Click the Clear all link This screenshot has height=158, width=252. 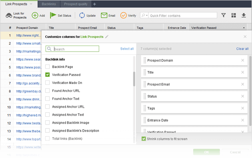click(x=242, y=49)
